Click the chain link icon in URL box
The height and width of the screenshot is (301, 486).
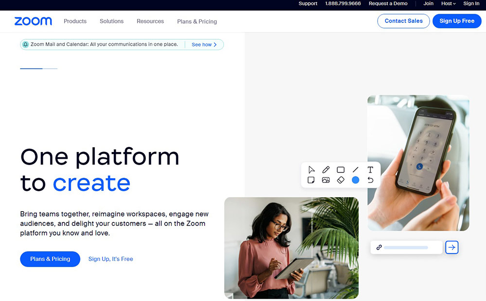pos(379,248)
